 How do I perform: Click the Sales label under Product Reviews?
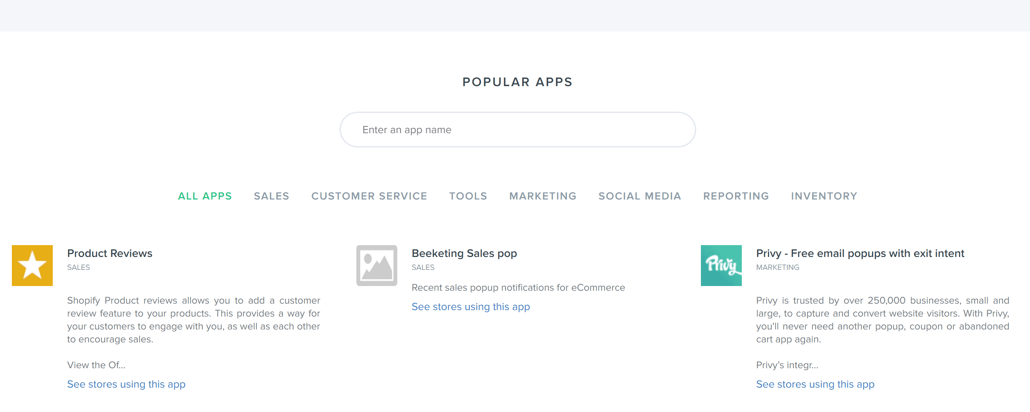click(x=78, y=267)
